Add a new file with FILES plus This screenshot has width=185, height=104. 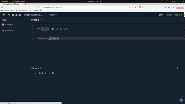click(x=8, y=20)
